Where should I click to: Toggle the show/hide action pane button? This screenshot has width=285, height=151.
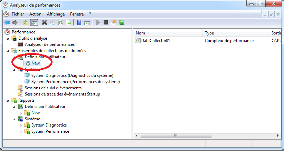(87, 22)
